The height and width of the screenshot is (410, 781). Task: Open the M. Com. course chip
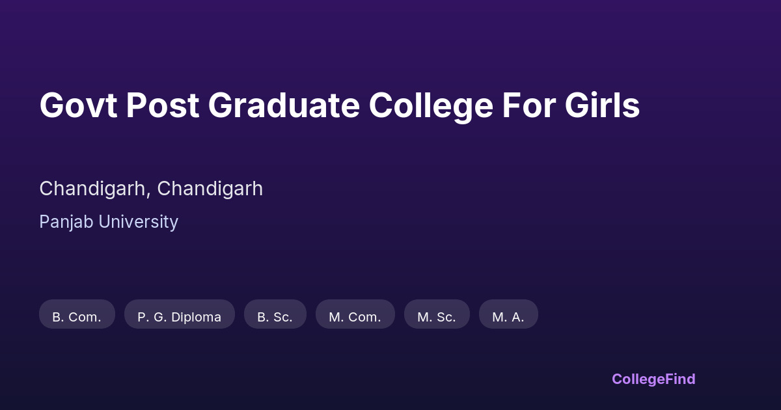(355, 314)
